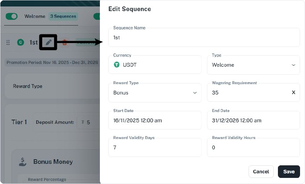Select the Welcome tab
Image resolution: width=305 pixels, height=184 pixels.
click(35, 16)
